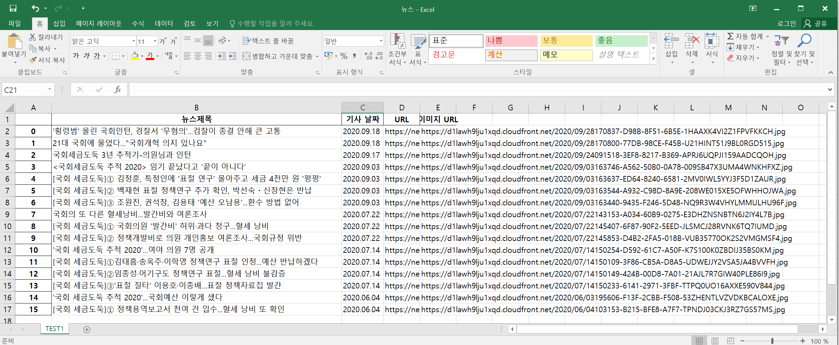Open the Name Box dropdown arrow
The image size is (839, 345).
coord(50,90)
